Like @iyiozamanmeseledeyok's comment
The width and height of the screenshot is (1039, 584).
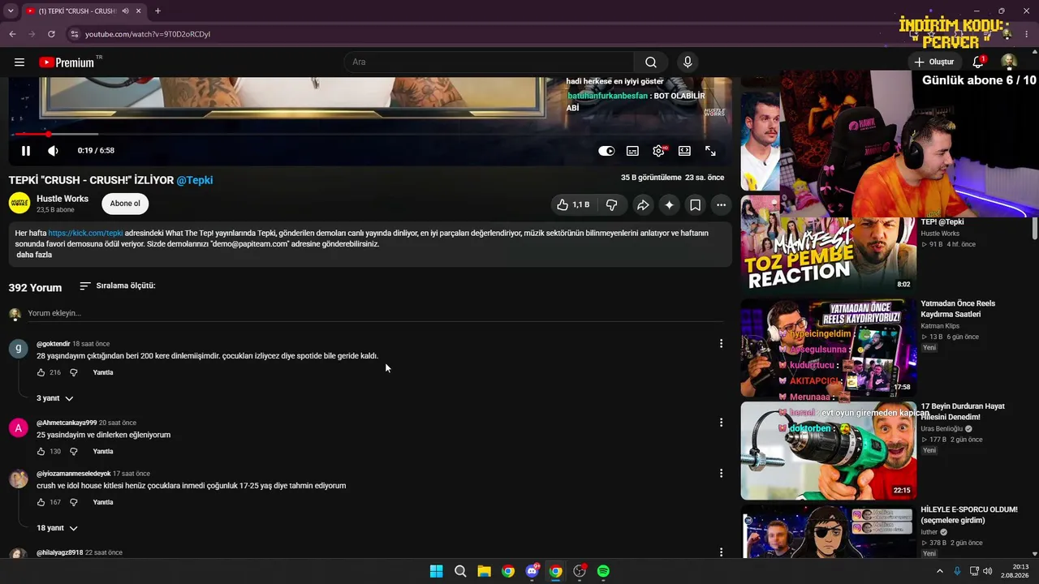(x=41, y=502)
